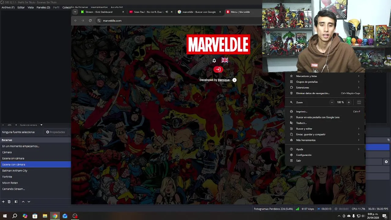Open the Vista menu in OBS
Image resolution: width=391 pixels, height=220 pixels.
31,7
